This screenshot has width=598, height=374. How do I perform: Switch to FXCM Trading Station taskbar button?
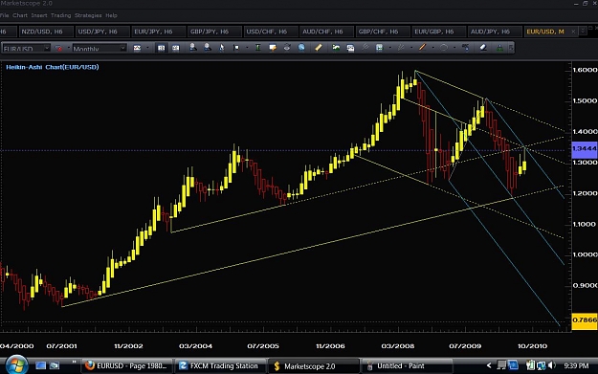221,366
